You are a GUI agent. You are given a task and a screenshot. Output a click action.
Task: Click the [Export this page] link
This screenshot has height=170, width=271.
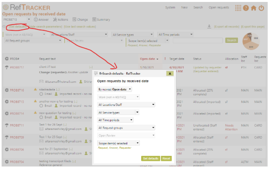[x=253, y=26]
